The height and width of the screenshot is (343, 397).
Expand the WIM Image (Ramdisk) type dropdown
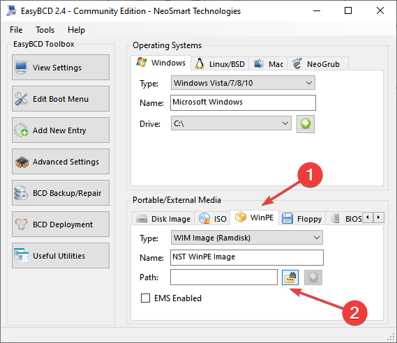(247, 238)
